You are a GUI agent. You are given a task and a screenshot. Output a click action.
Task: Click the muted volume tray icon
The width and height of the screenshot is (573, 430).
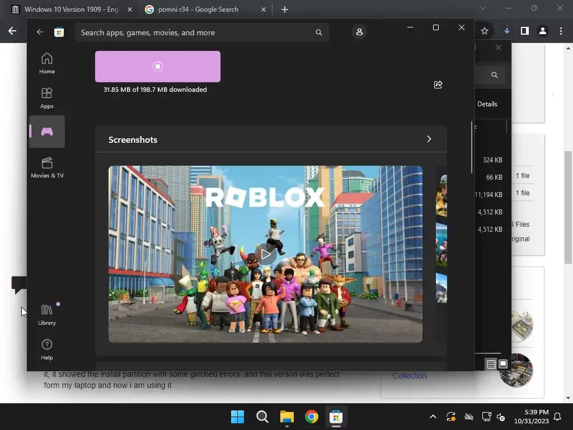point(501,417)
